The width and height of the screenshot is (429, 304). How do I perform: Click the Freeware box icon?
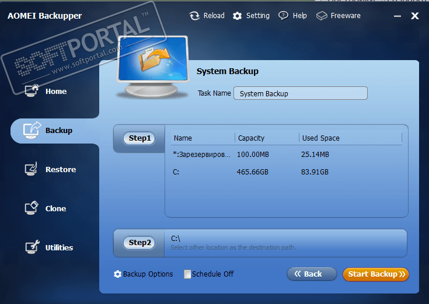322,16
